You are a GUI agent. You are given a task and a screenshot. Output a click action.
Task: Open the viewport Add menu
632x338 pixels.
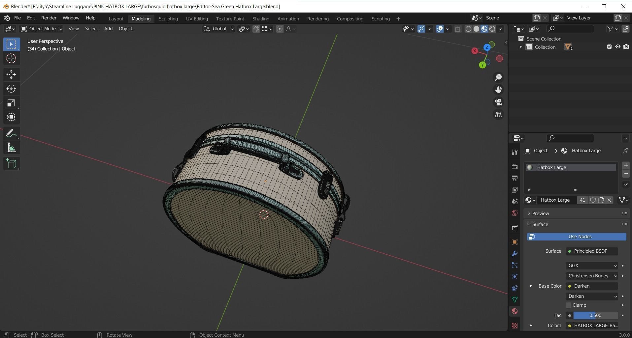108,29
